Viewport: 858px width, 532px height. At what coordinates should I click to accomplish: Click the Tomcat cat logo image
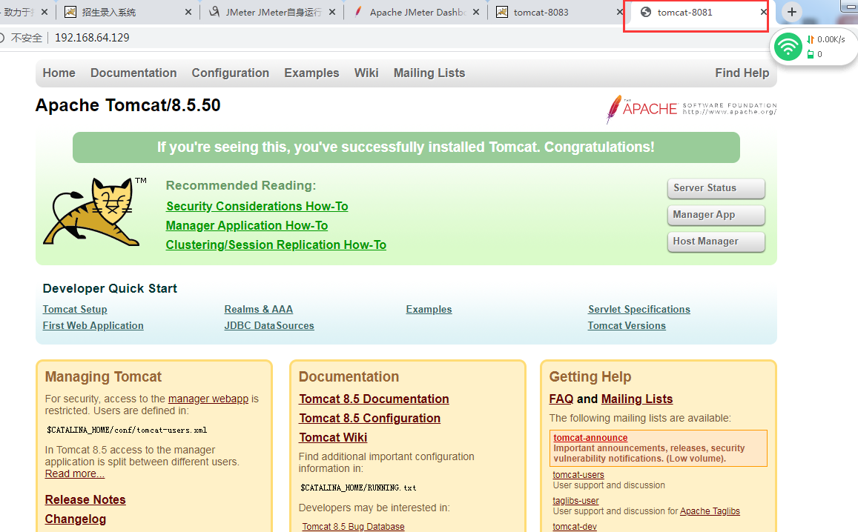pyautogui.click(x=94, y=212)
